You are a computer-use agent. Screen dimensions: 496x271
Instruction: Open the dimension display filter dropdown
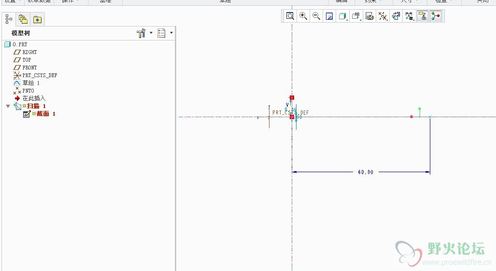(x=410, y=16)
